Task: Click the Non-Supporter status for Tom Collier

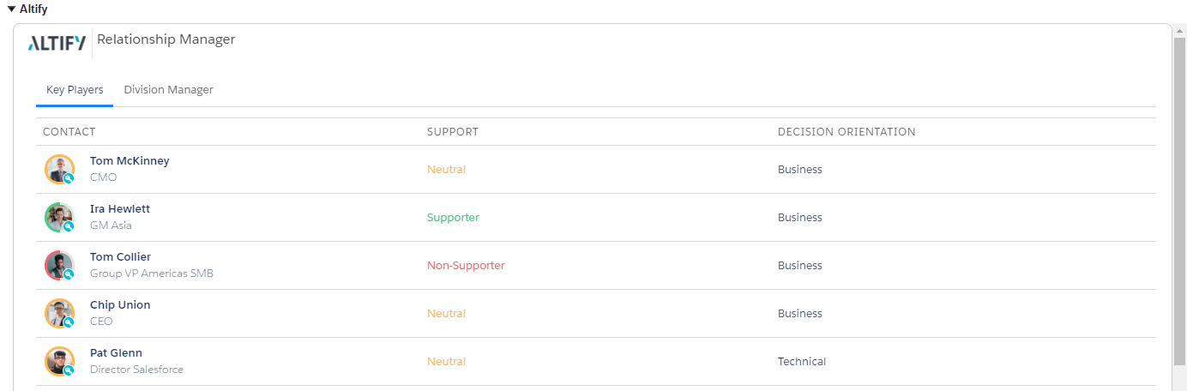Action: [x=466, y=265]
